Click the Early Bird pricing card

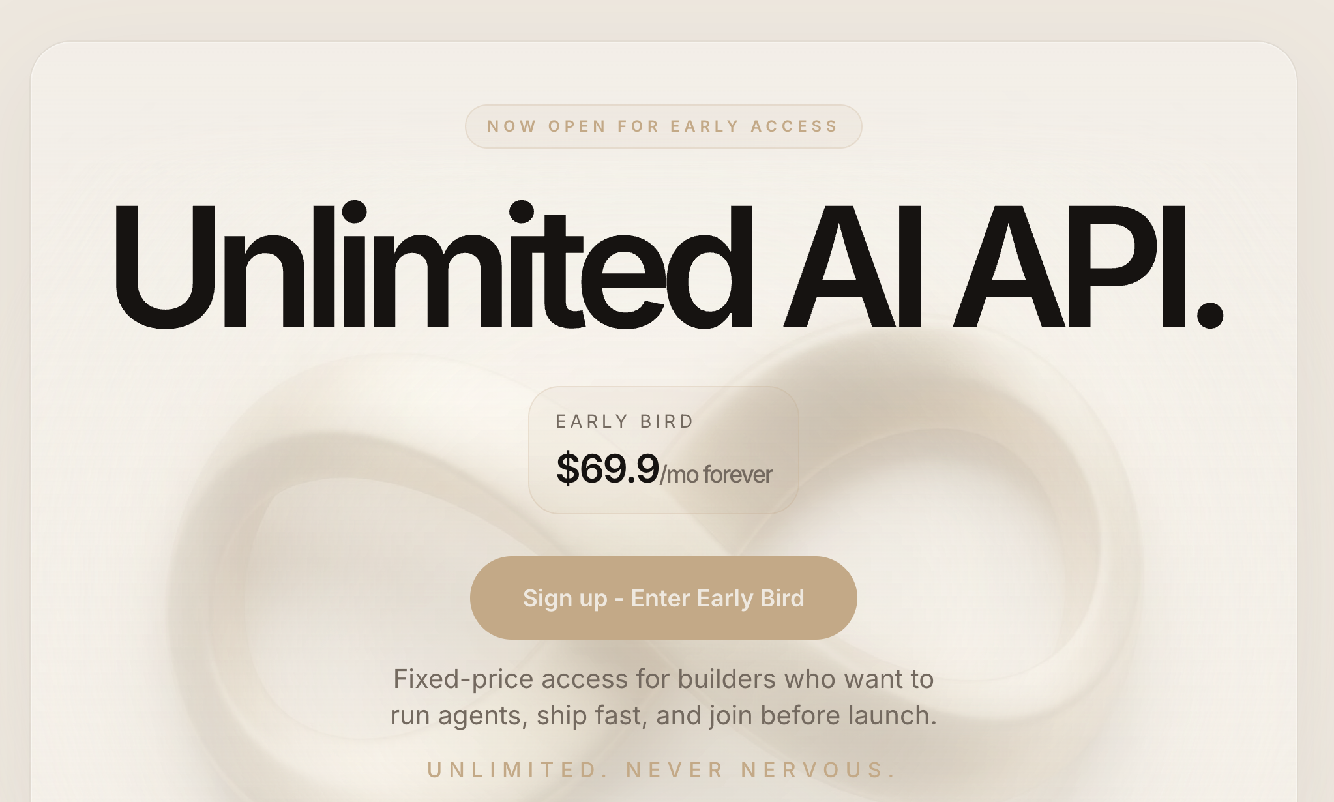pyautogui.click(x=662, y=450)
